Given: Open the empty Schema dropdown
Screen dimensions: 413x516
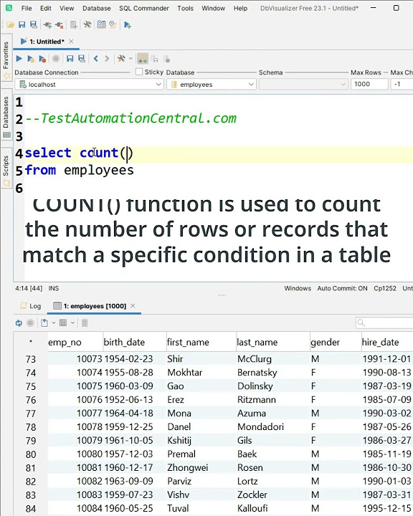Looking at the screenshot, I should click(304, 85).
